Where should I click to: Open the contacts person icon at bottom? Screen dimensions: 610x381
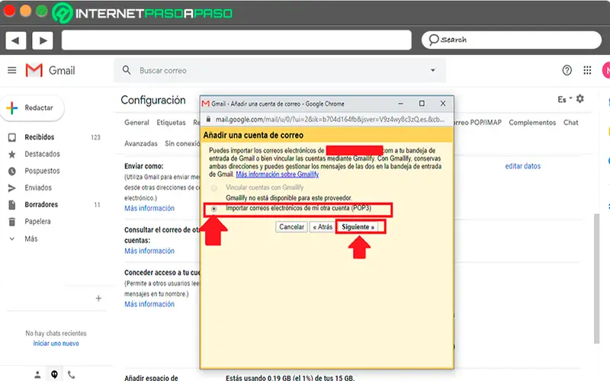coord(37,375)
